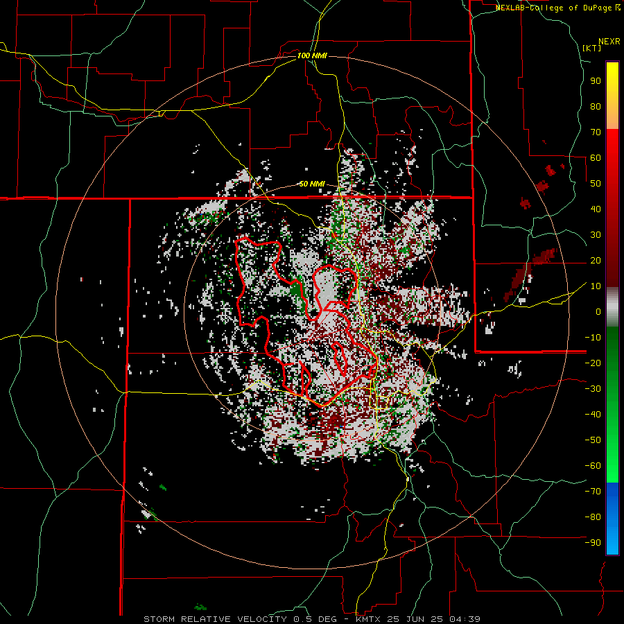Click the -30 value on velocity scale

tap(593, 389)
